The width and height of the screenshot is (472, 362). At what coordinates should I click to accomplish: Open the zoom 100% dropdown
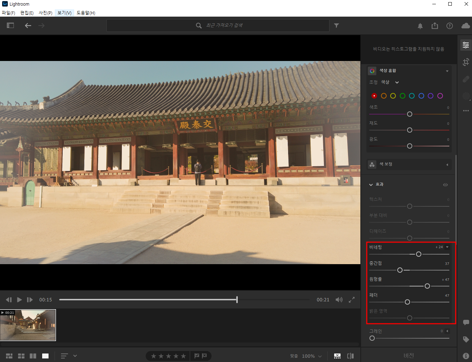312,356
